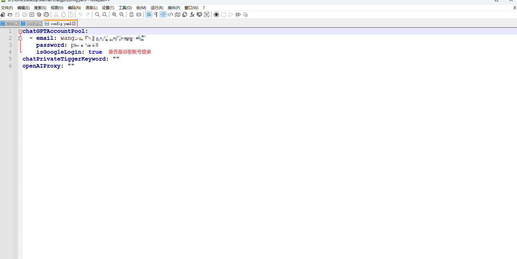517x259 pixels.
Task: Open the 视图(V) menu
Action: point(57,8)
